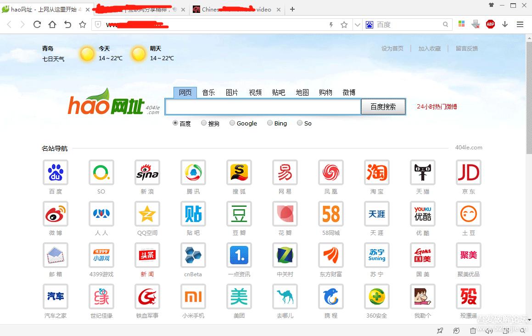Click the 设为首页 link
The image size is (532, 336).
coord(392,49)
